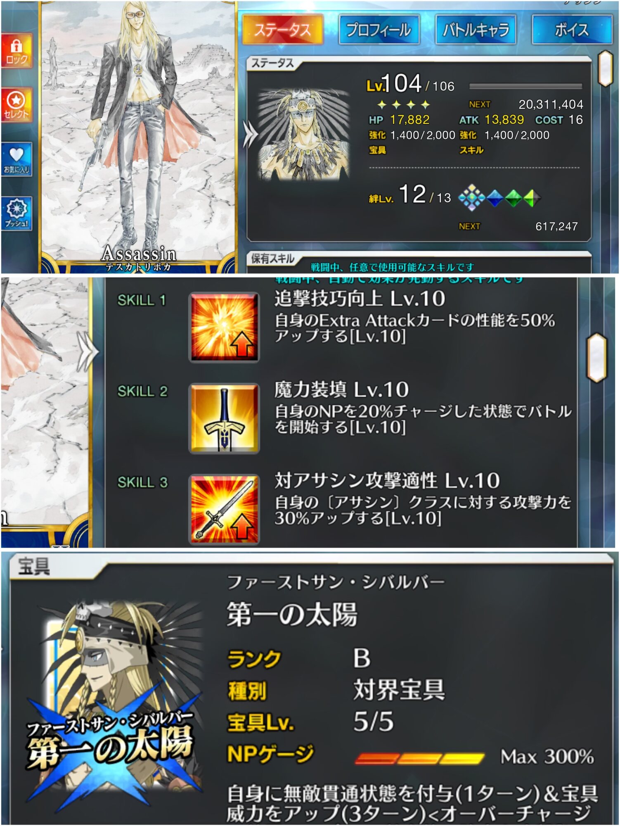
Task: Click the feathered headdress servant portrait
Action: (303, 134)
